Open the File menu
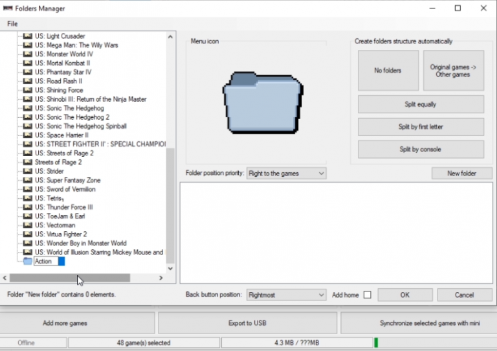This screenshot has height=351, width=497. pos(12,24)
